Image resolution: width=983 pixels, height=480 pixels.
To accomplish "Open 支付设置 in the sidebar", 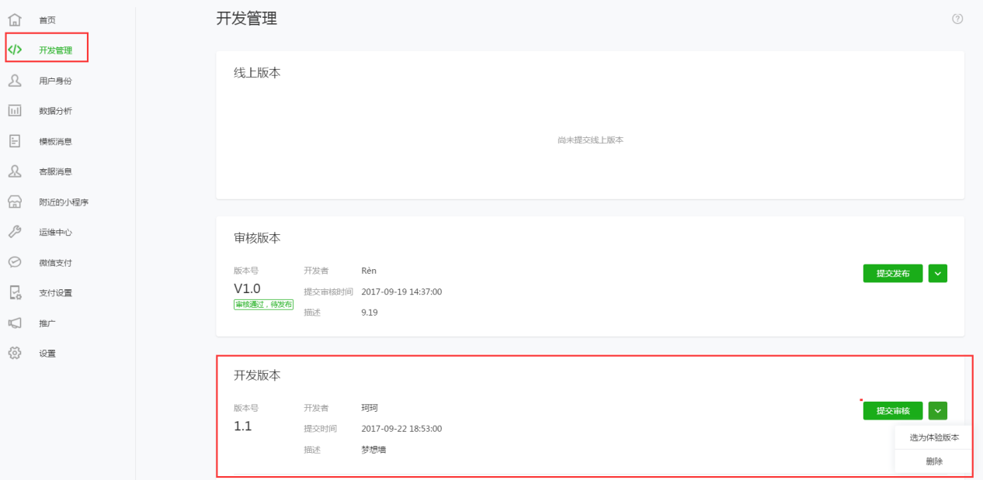I will (x=55, y=293).
